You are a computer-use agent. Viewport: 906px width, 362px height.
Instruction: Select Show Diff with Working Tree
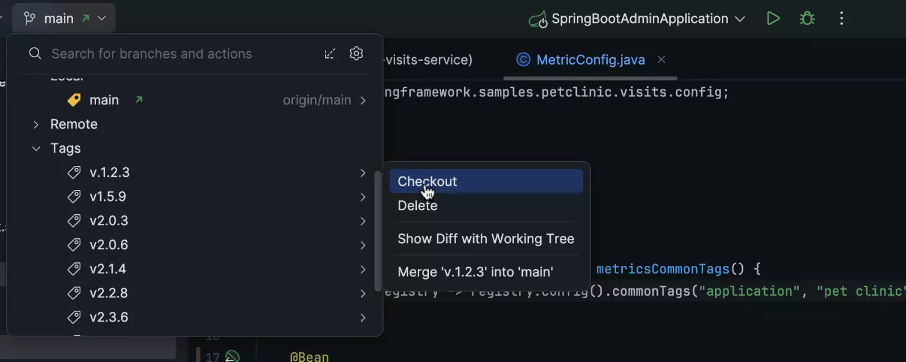pos(486,239)
